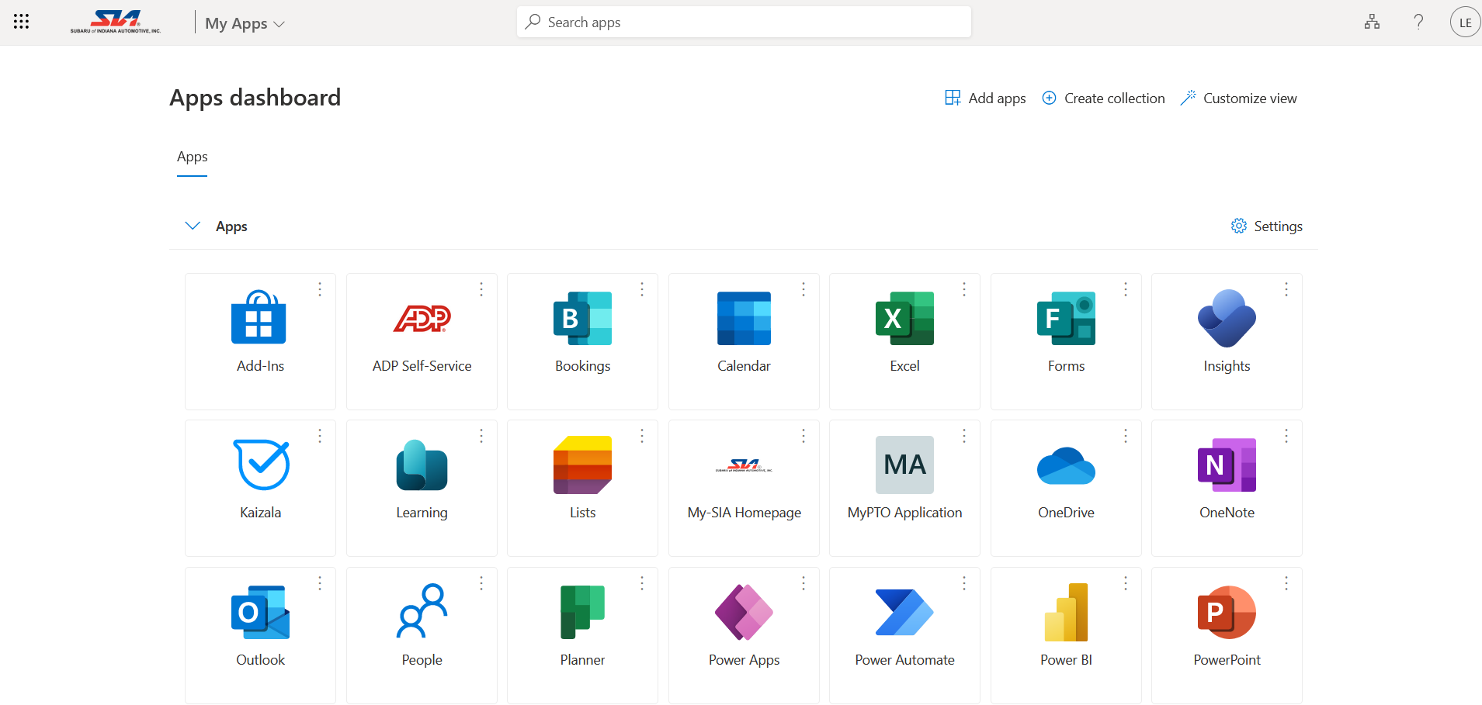Collapse the Apps section chevron
This screenshot has width=1482, height=705.
click(193, 226)
